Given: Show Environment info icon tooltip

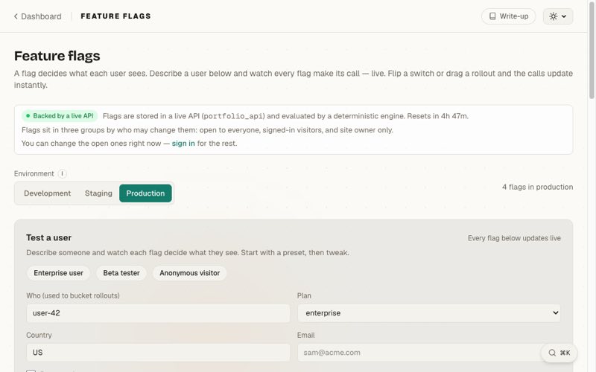Looking at the screenshot, I should coord(62,174).
